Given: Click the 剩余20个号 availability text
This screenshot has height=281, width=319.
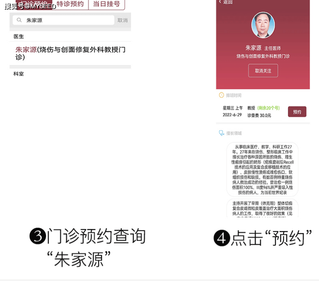Looking at the screenshot, I should 268,108.
